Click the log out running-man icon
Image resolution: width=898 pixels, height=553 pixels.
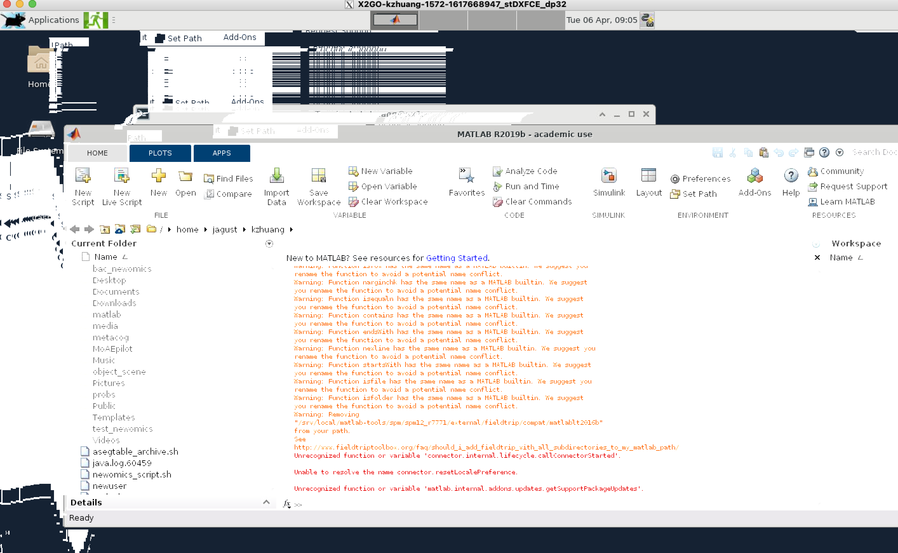[96, 20]
